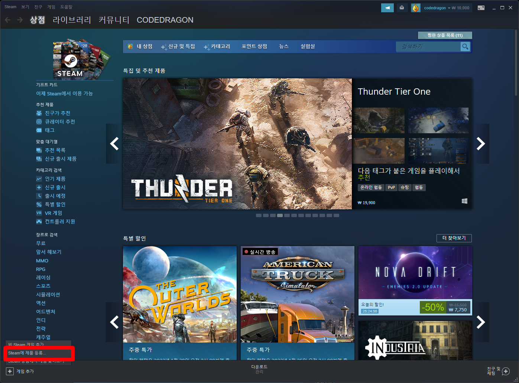519x383 pixels.
Task: Open the 뉴스 tab
Action: tap(284, 46)
